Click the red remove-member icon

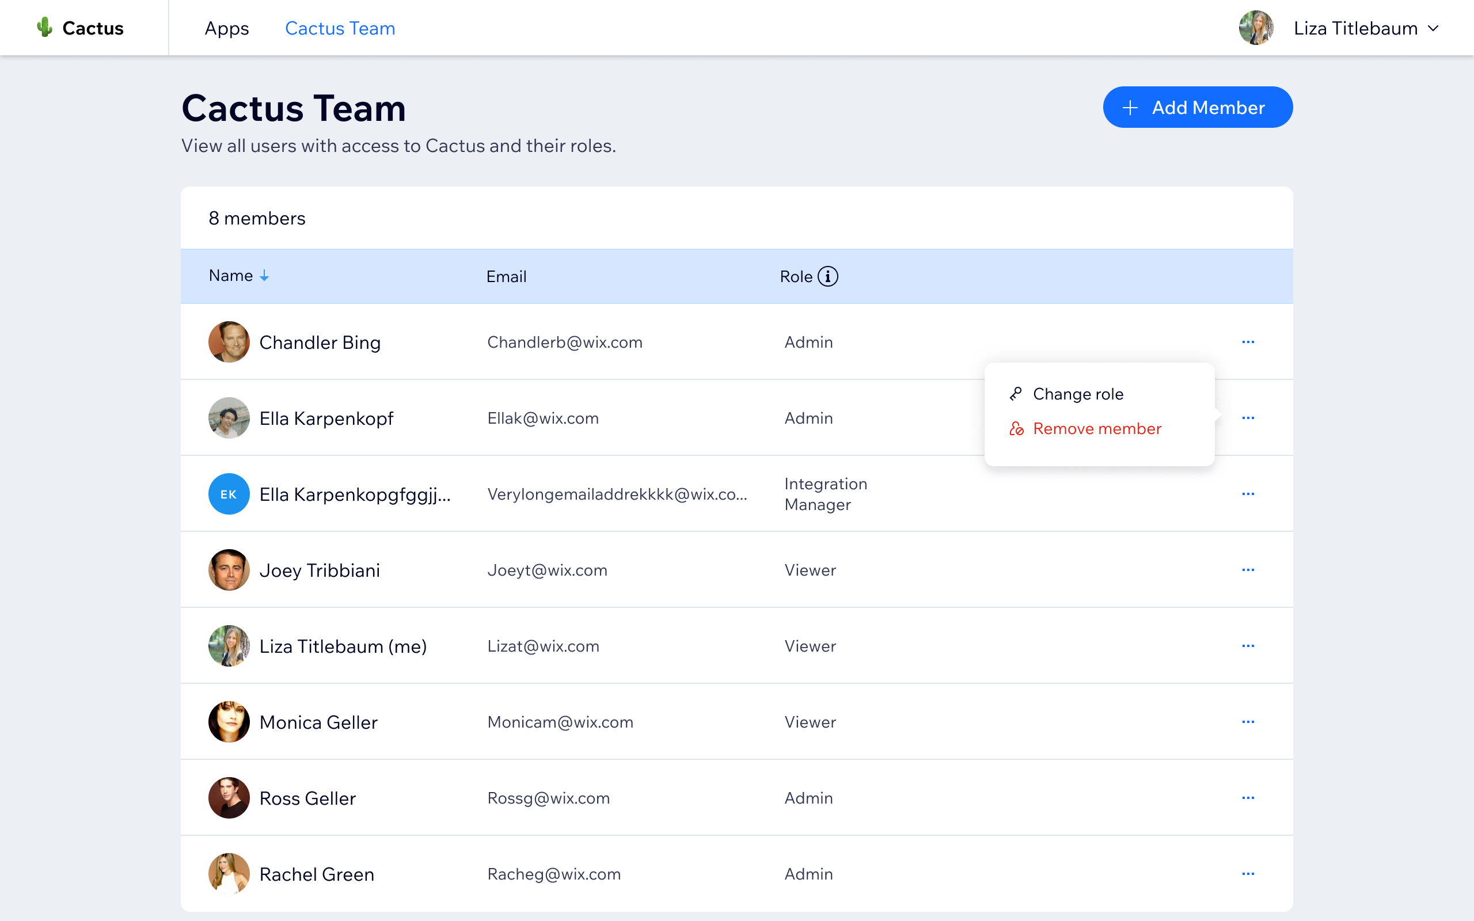(1016, 429)
